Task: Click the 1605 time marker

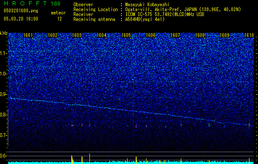Action: tap(126, 35)
